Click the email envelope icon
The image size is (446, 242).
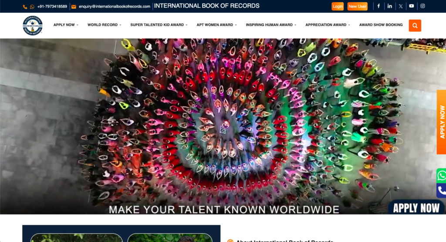tap(74, 7)
